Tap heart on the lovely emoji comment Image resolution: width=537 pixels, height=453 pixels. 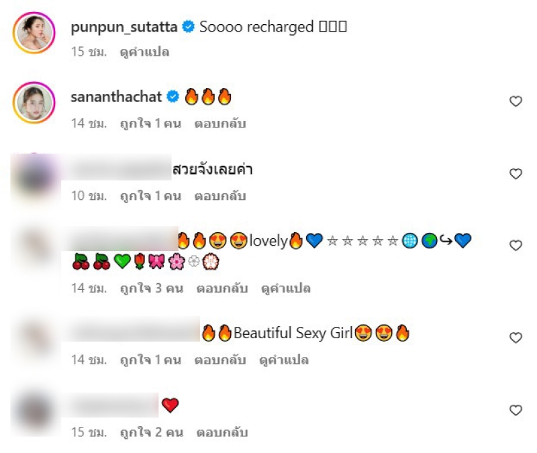pos(516,246)
